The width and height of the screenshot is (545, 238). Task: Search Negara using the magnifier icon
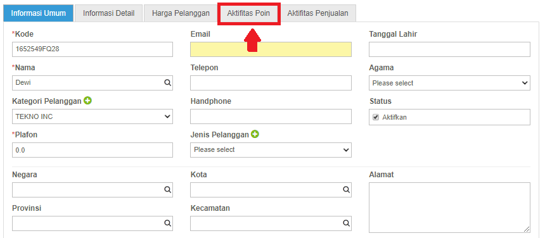click(x=167, y=189)
